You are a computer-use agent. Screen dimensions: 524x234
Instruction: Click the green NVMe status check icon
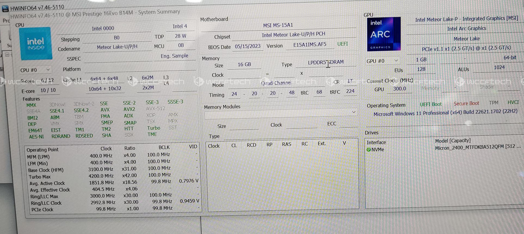[x=369, y=149]
